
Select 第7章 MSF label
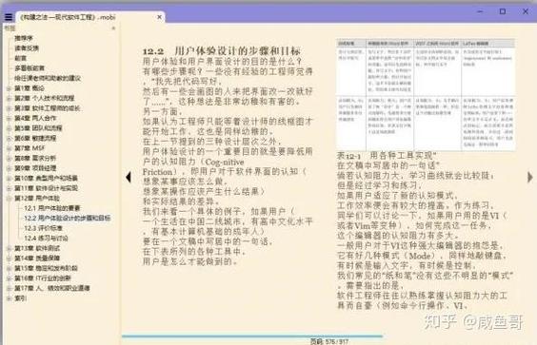(30, 148)
